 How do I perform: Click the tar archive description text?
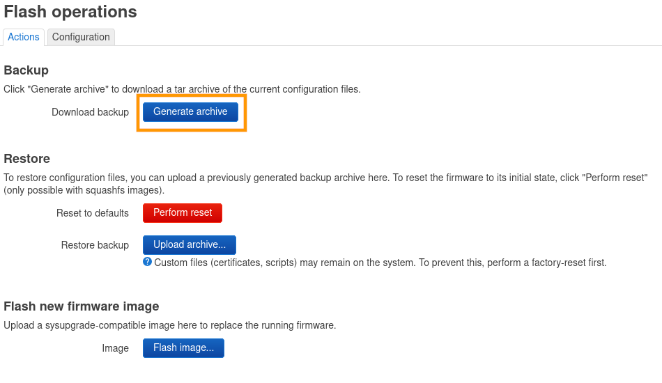[x=182, y=89]
